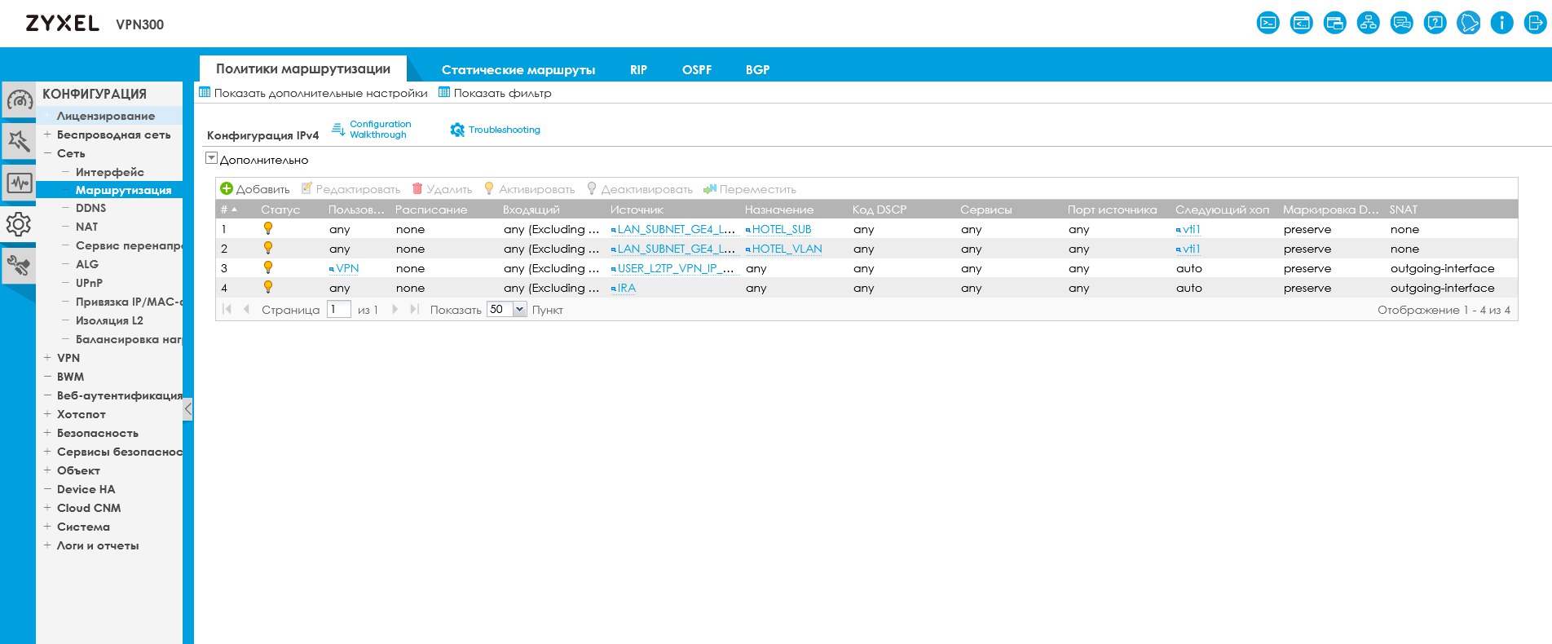Select DDNS in the navigation tree

(90, 208)
